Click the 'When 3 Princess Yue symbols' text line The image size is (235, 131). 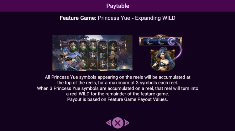pyautogui.click(x=118, y=88)
